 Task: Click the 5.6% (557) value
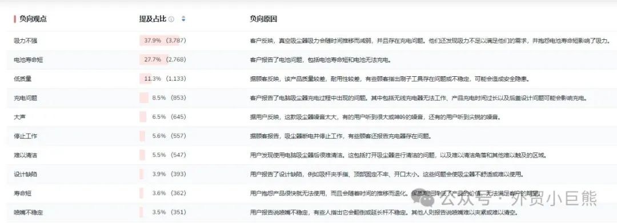point(169,136)
